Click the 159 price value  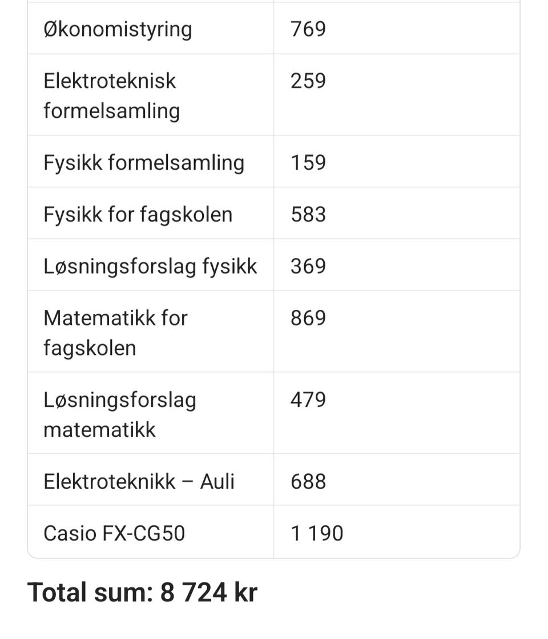point(308,162)
